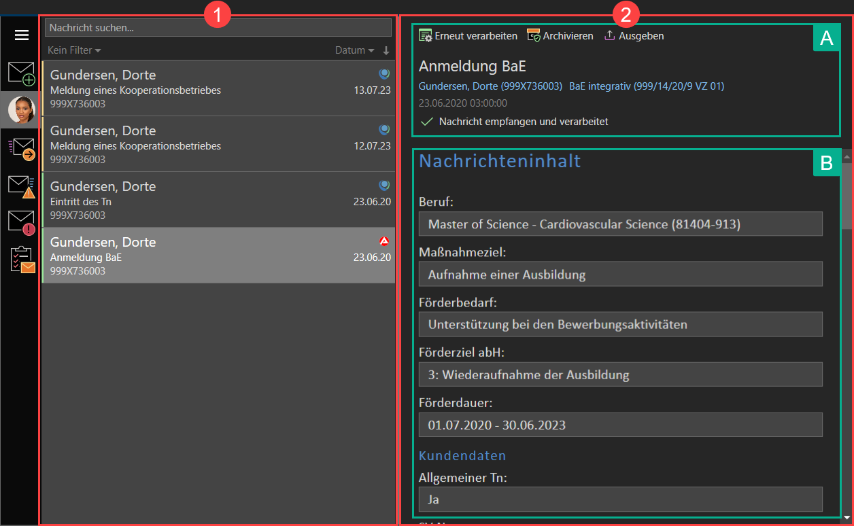Select the Eintritt des Tn message
The width and height of the screenshot is (854, 526).
coord(218,200)
